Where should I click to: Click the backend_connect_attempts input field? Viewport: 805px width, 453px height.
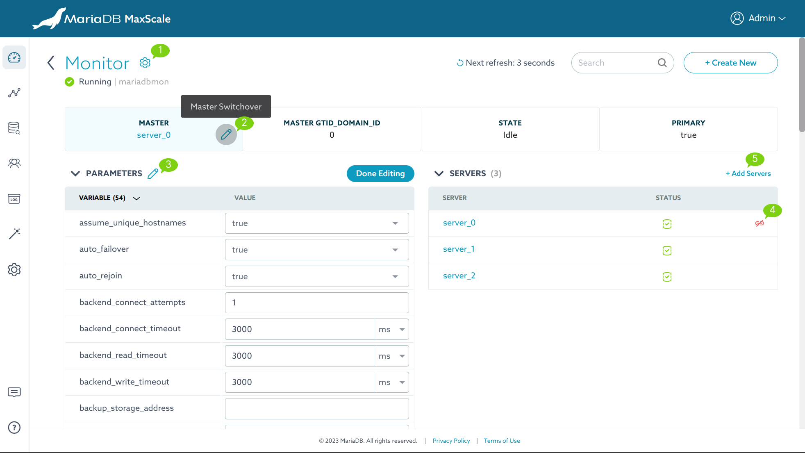317,303
